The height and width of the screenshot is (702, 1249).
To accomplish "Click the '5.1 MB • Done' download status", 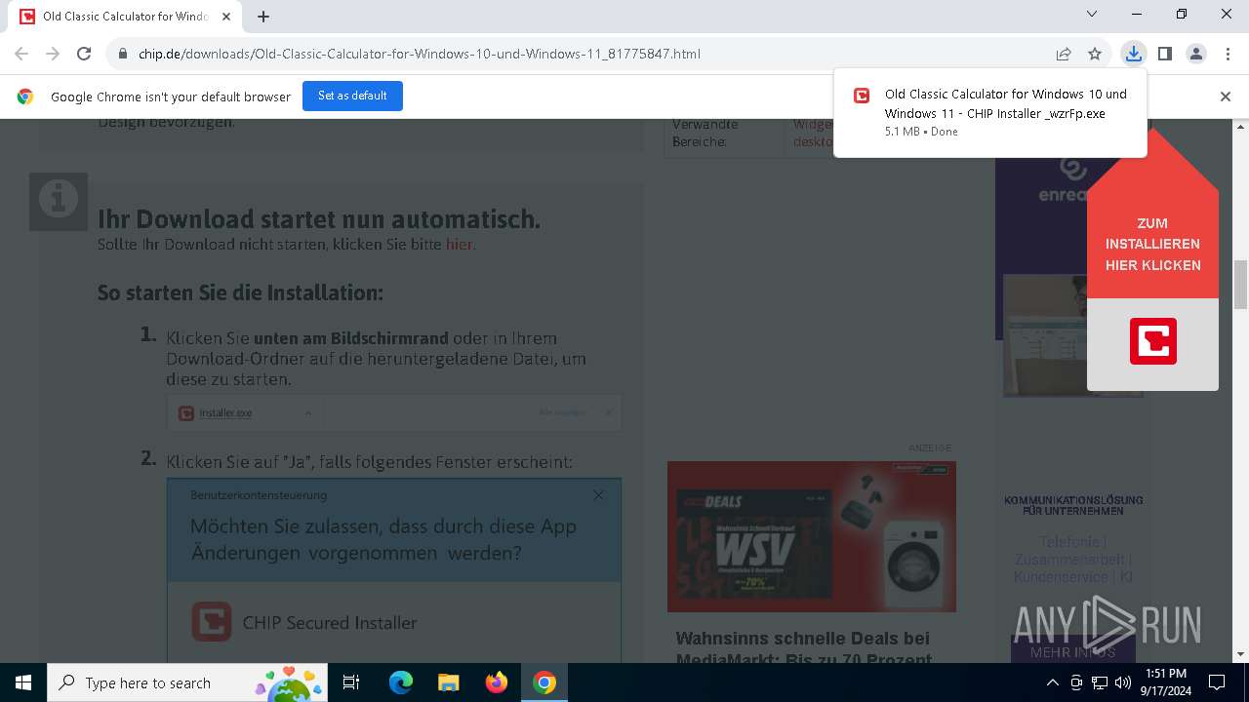I will (x=921, y=132).
